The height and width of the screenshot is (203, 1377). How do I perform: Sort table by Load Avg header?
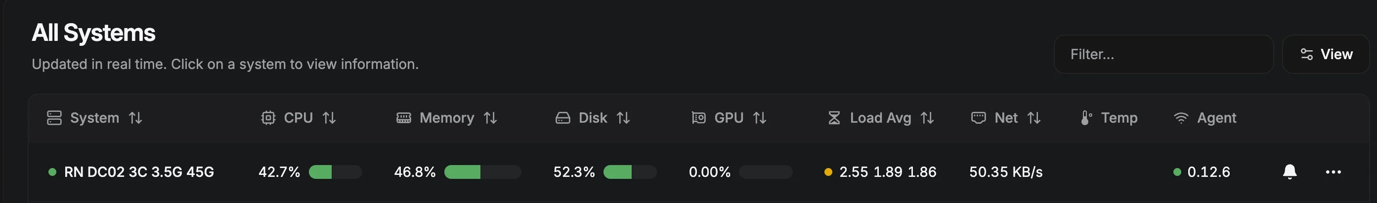[x=880, y=118]
